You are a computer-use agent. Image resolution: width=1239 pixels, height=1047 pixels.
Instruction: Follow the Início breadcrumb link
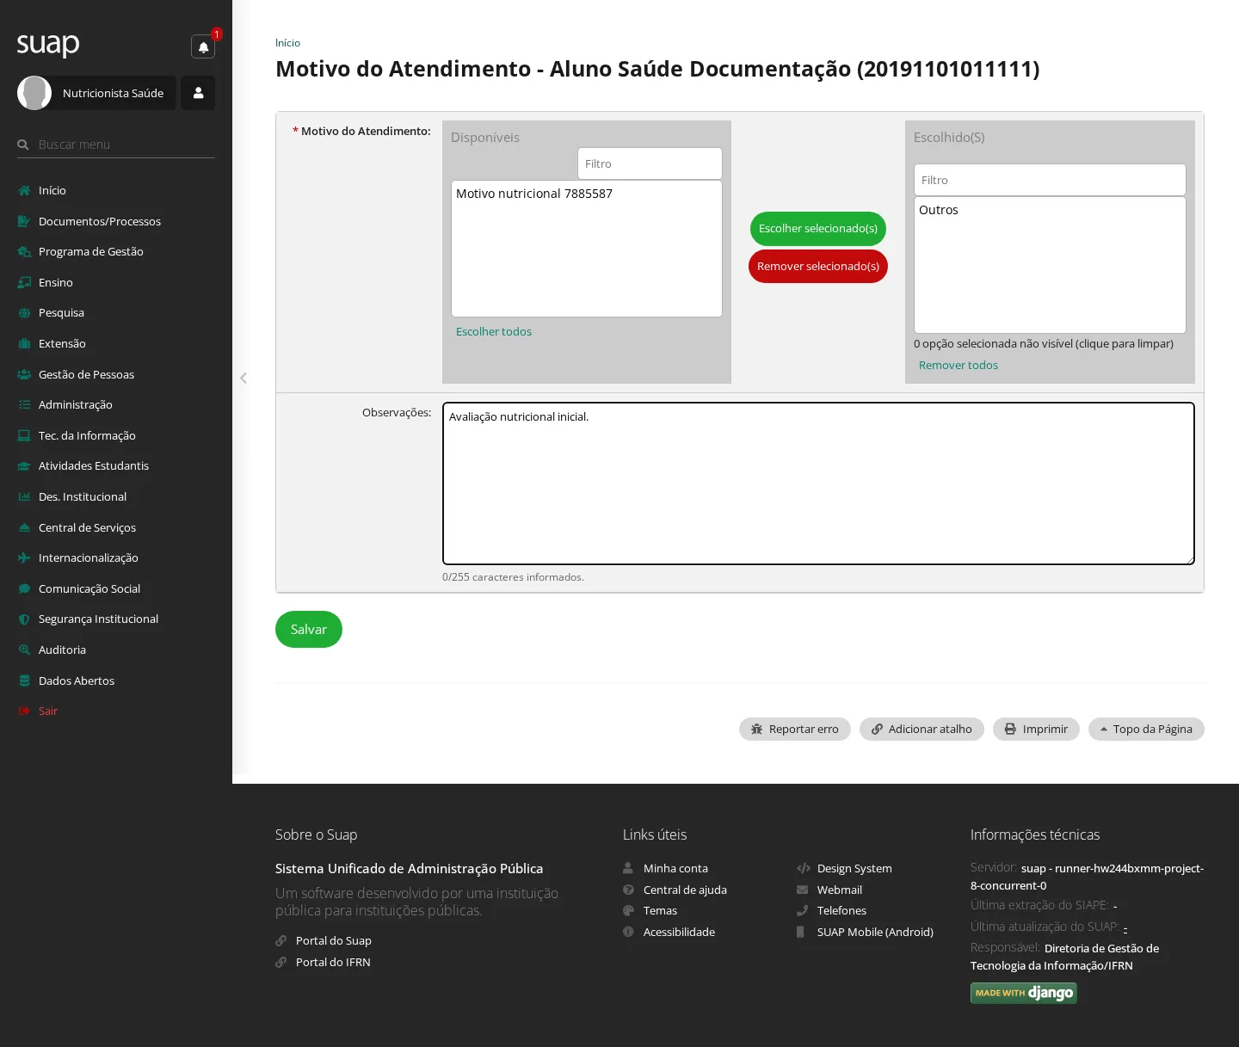click(x=287, y=43)
